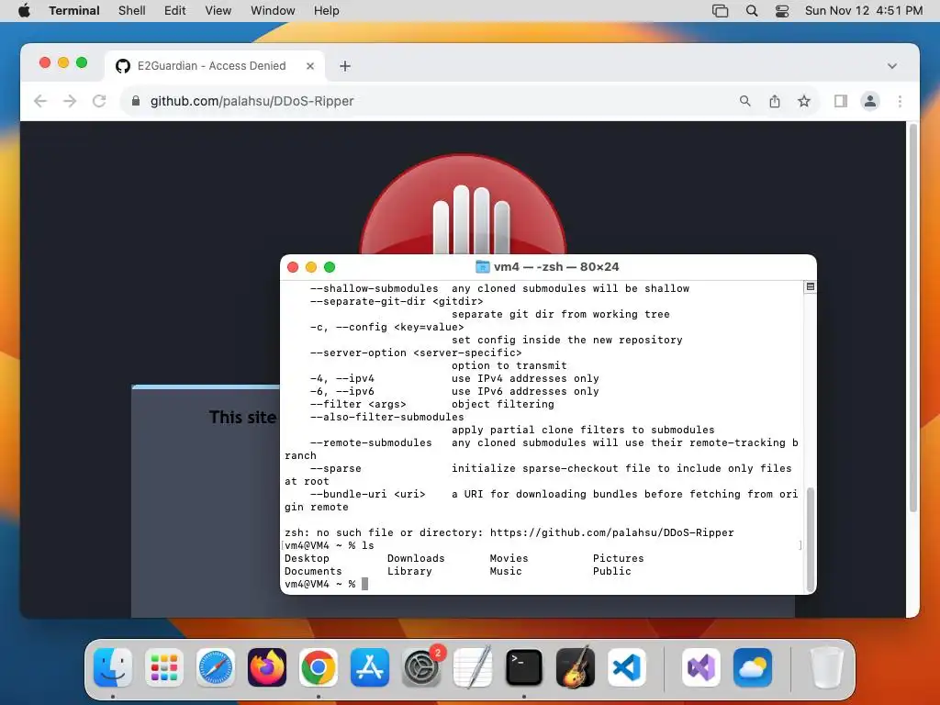Screen dimensions: 940x705
Task: Open Google Chrome in the dock
Action: (319, 667)
